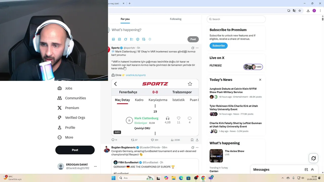This screenshot has height=182, width=324.
Task: Open Premium in the left sidebar
Action: [x=68, y=108]
